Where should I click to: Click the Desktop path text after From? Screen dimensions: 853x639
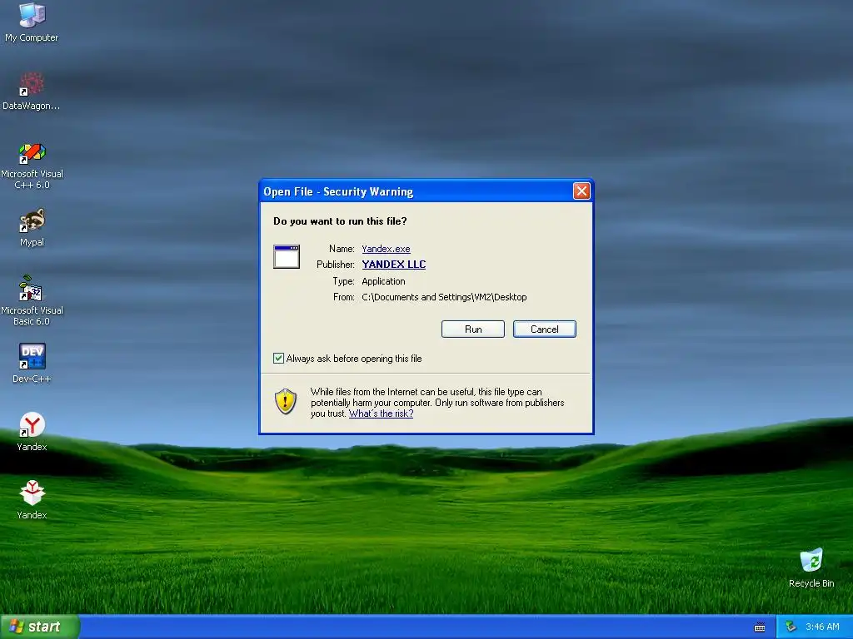(444, 297)
